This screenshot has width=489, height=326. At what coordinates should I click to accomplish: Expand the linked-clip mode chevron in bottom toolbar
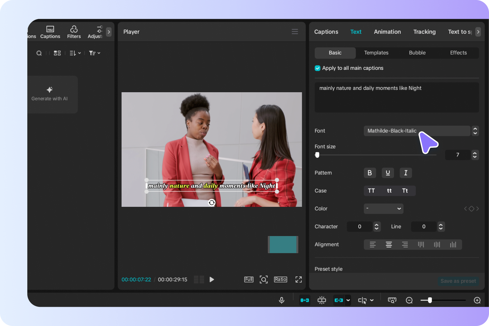[x=348, y=300]
